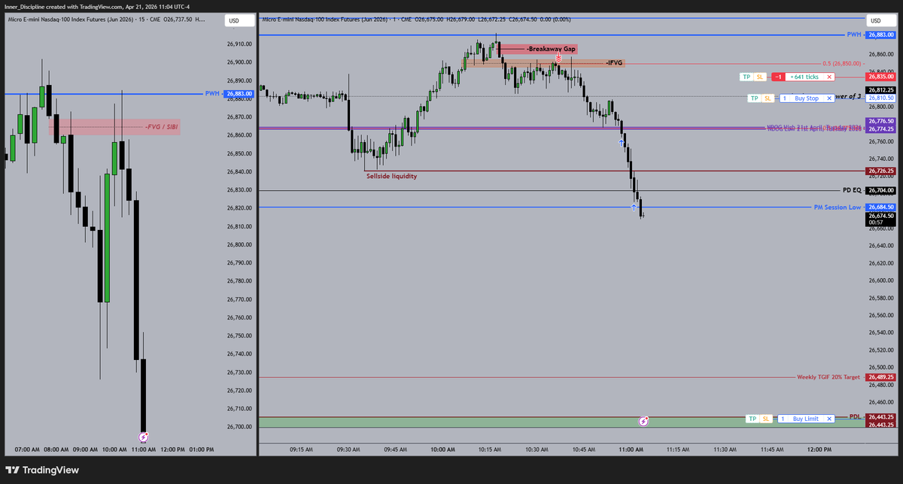
Task: Add TP to the Buy Stop order
Action: pos(754,98)
